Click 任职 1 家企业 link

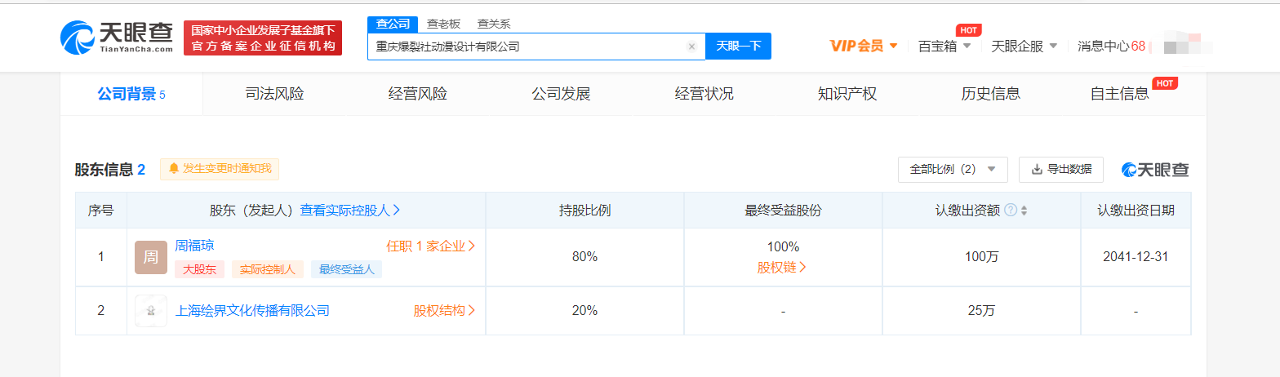click(x=431, y=246)
